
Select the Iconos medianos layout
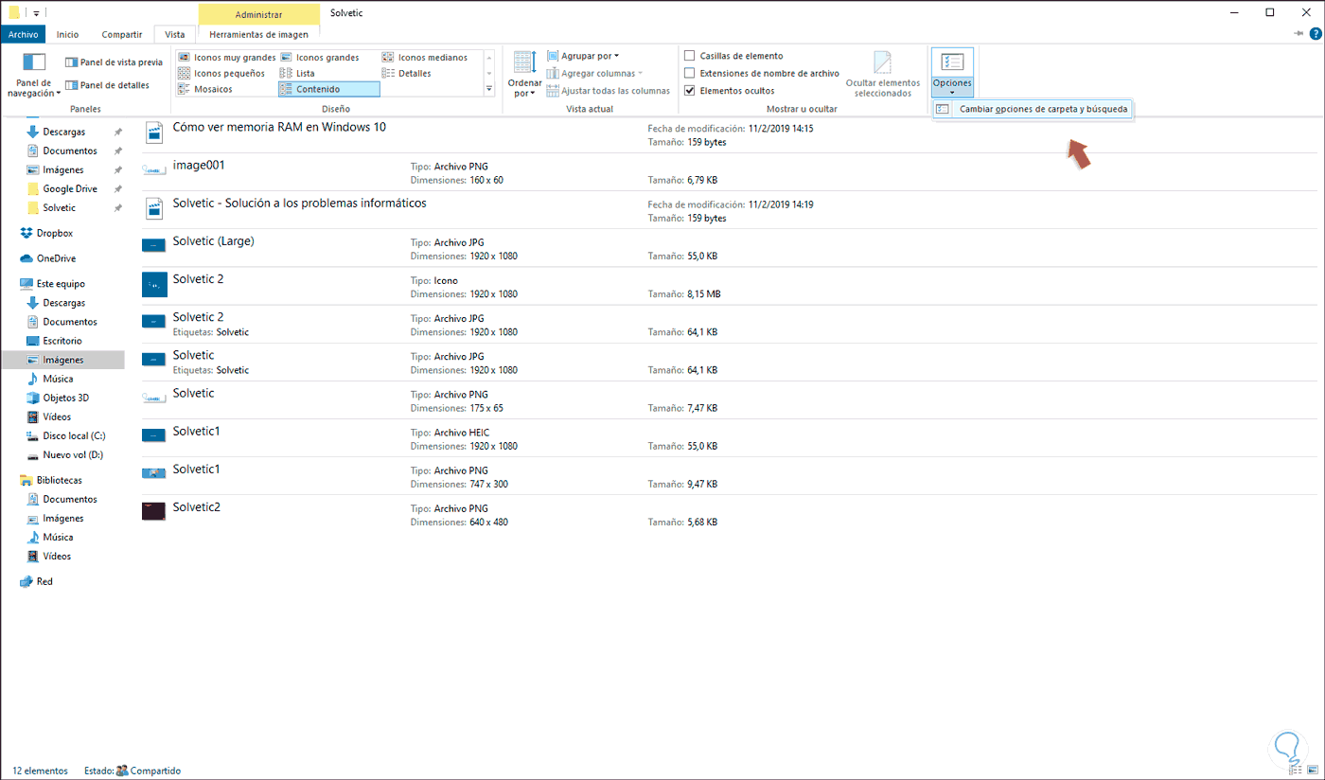[425, 58]
